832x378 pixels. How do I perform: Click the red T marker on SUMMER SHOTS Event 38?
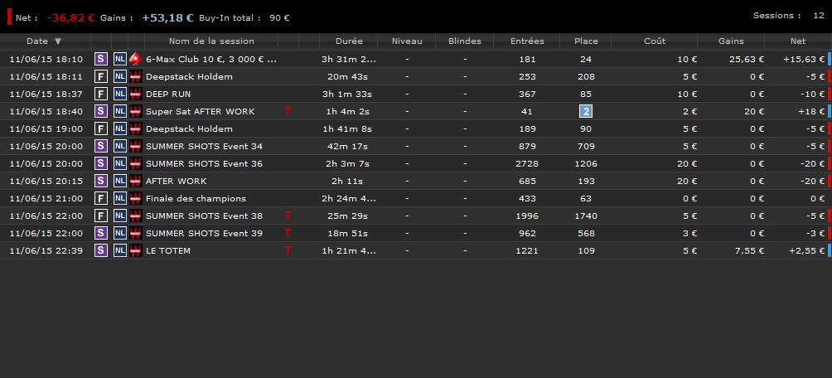pyautogui.click(x=288, y=216)
